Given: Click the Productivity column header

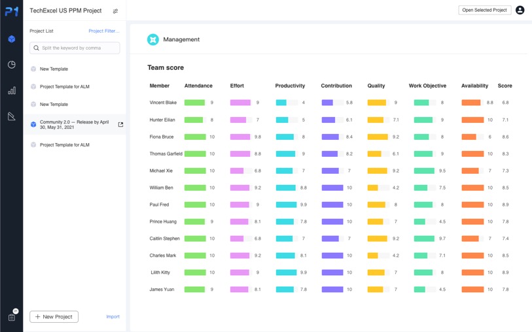Looking at the screenshot, I should (290, 86).
